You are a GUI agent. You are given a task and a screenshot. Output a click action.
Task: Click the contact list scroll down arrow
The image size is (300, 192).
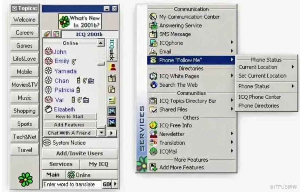(x=101, y=132)
